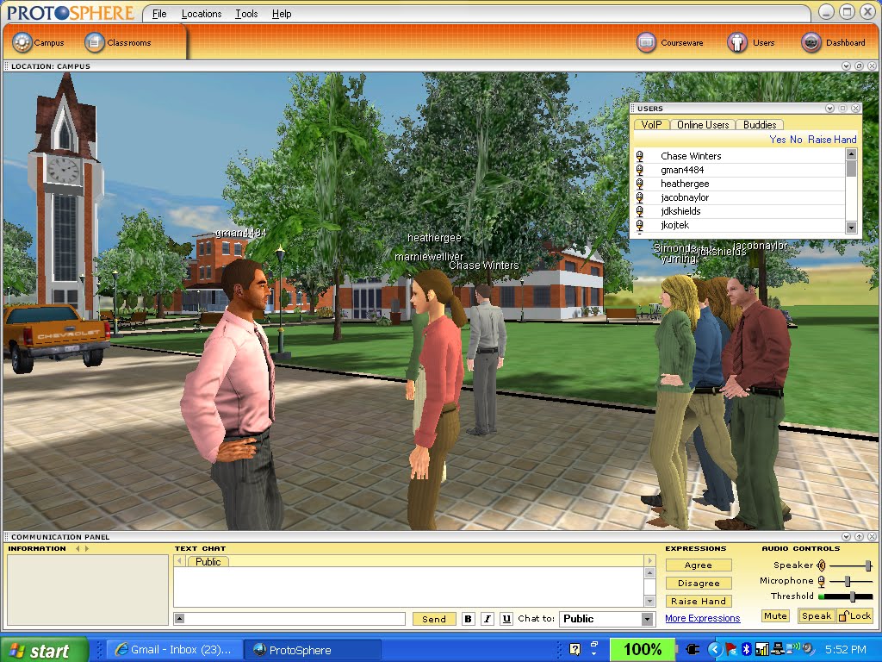Open the Tools menu
This screenshot has width=882, height=662.
click(x=246, y=14)
